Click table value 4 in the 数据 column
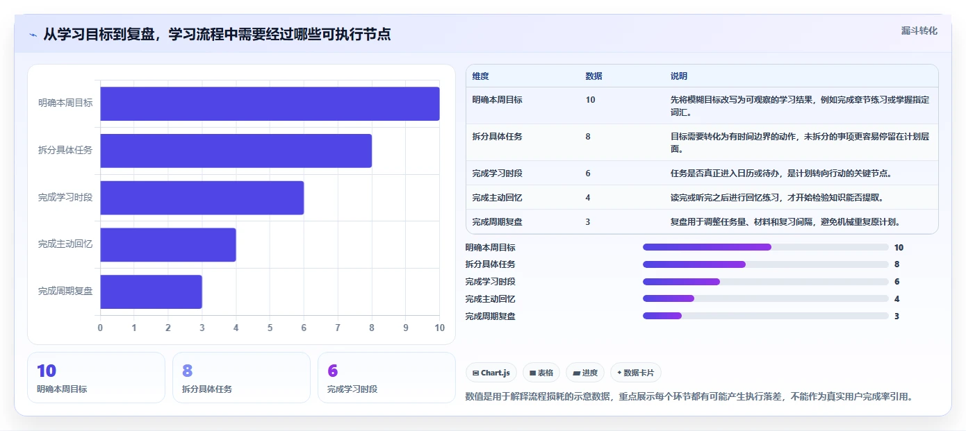Viewport: 966px width, 431px height. tap(588, 198)
